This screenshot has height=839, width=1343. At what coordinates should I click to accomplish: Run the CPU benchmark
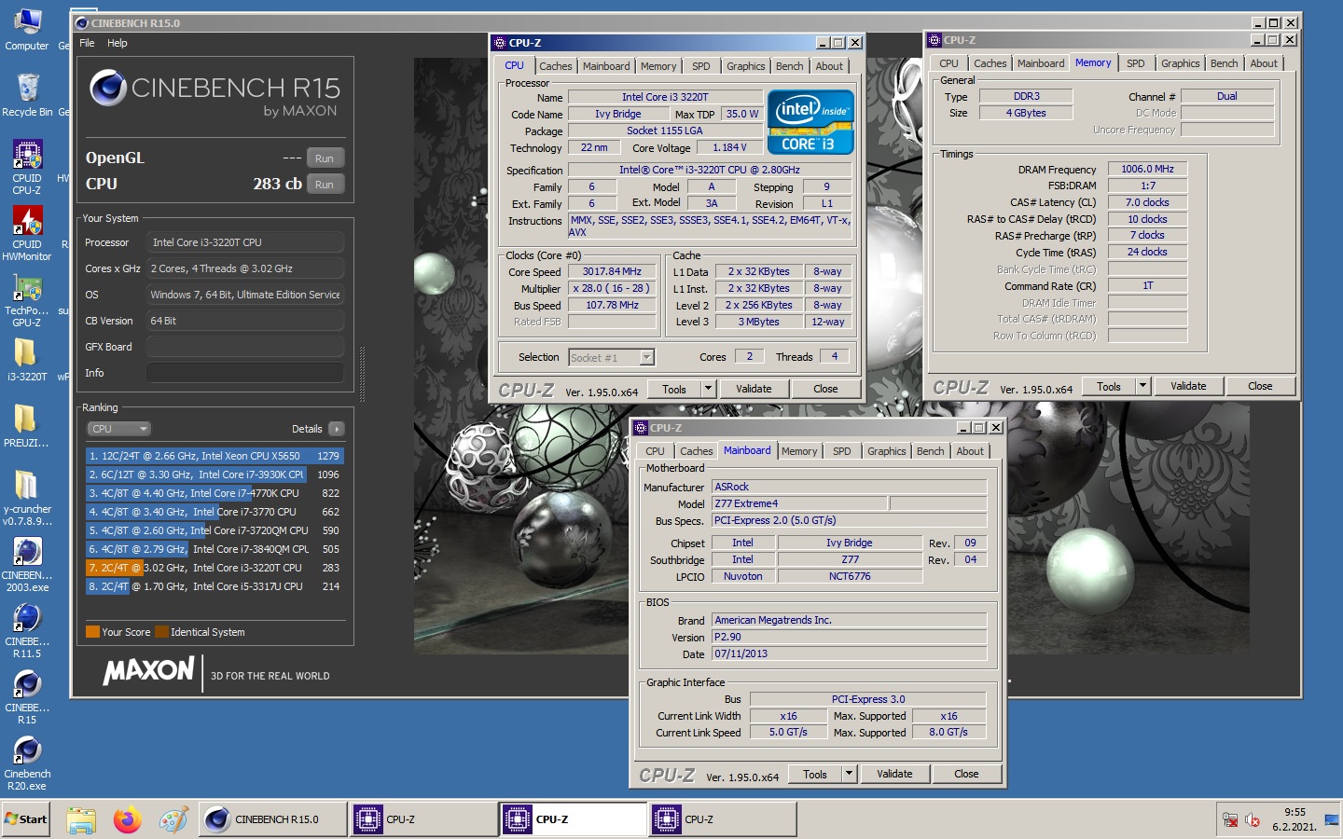[325, 185]
